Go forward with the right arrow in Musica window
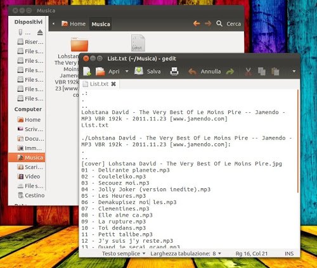Screen dimensions: 317x268 pyautogui.click(x=208, y=23)
